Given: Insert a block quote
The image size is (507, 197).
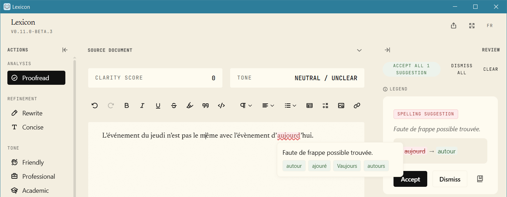Looking at the screenshot, I should 206,106.
